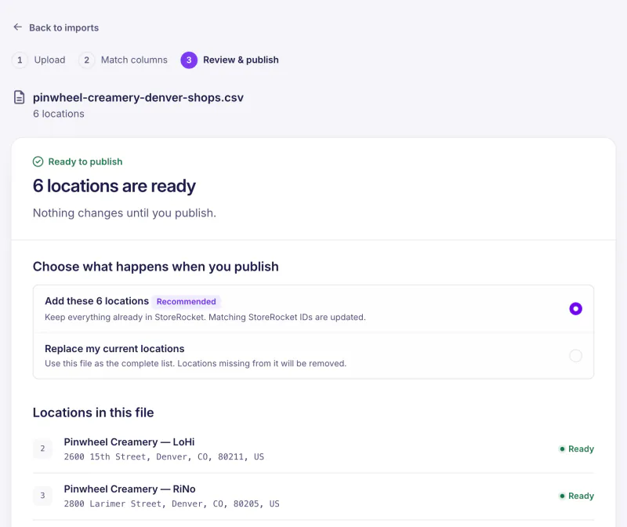Click the green checkmark ready icon

coord(38,162)
